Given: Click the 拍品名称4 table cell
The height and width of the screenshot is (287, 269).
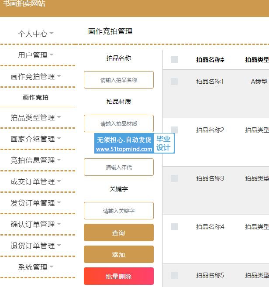Looking at the screenshot, I should click(x=210, y=227).
